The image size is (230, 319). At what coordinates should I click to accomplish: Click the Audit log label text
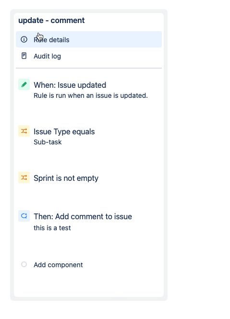[47, 56]
